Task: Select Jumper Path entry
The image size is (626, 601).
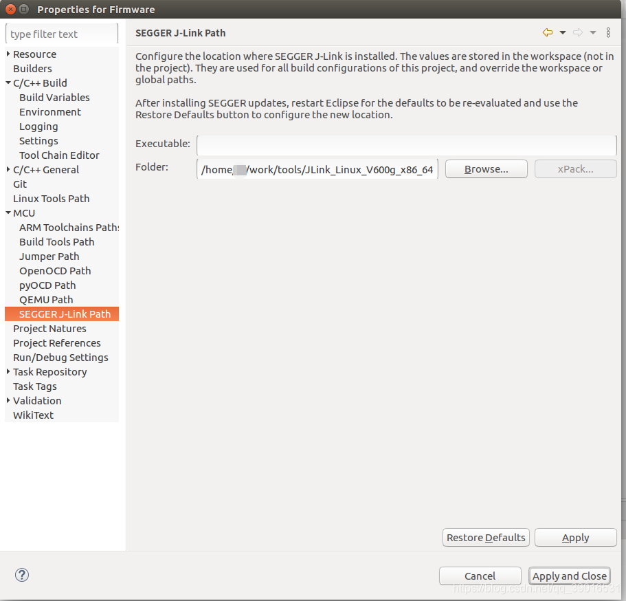Action: (x=49, y=256)
